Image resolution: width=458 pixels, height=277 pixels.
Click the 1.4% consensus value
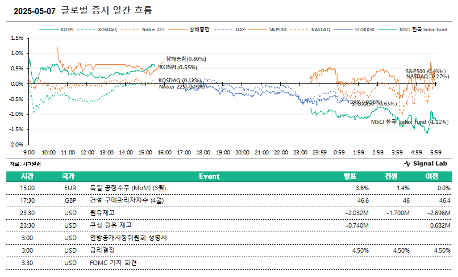403,188
